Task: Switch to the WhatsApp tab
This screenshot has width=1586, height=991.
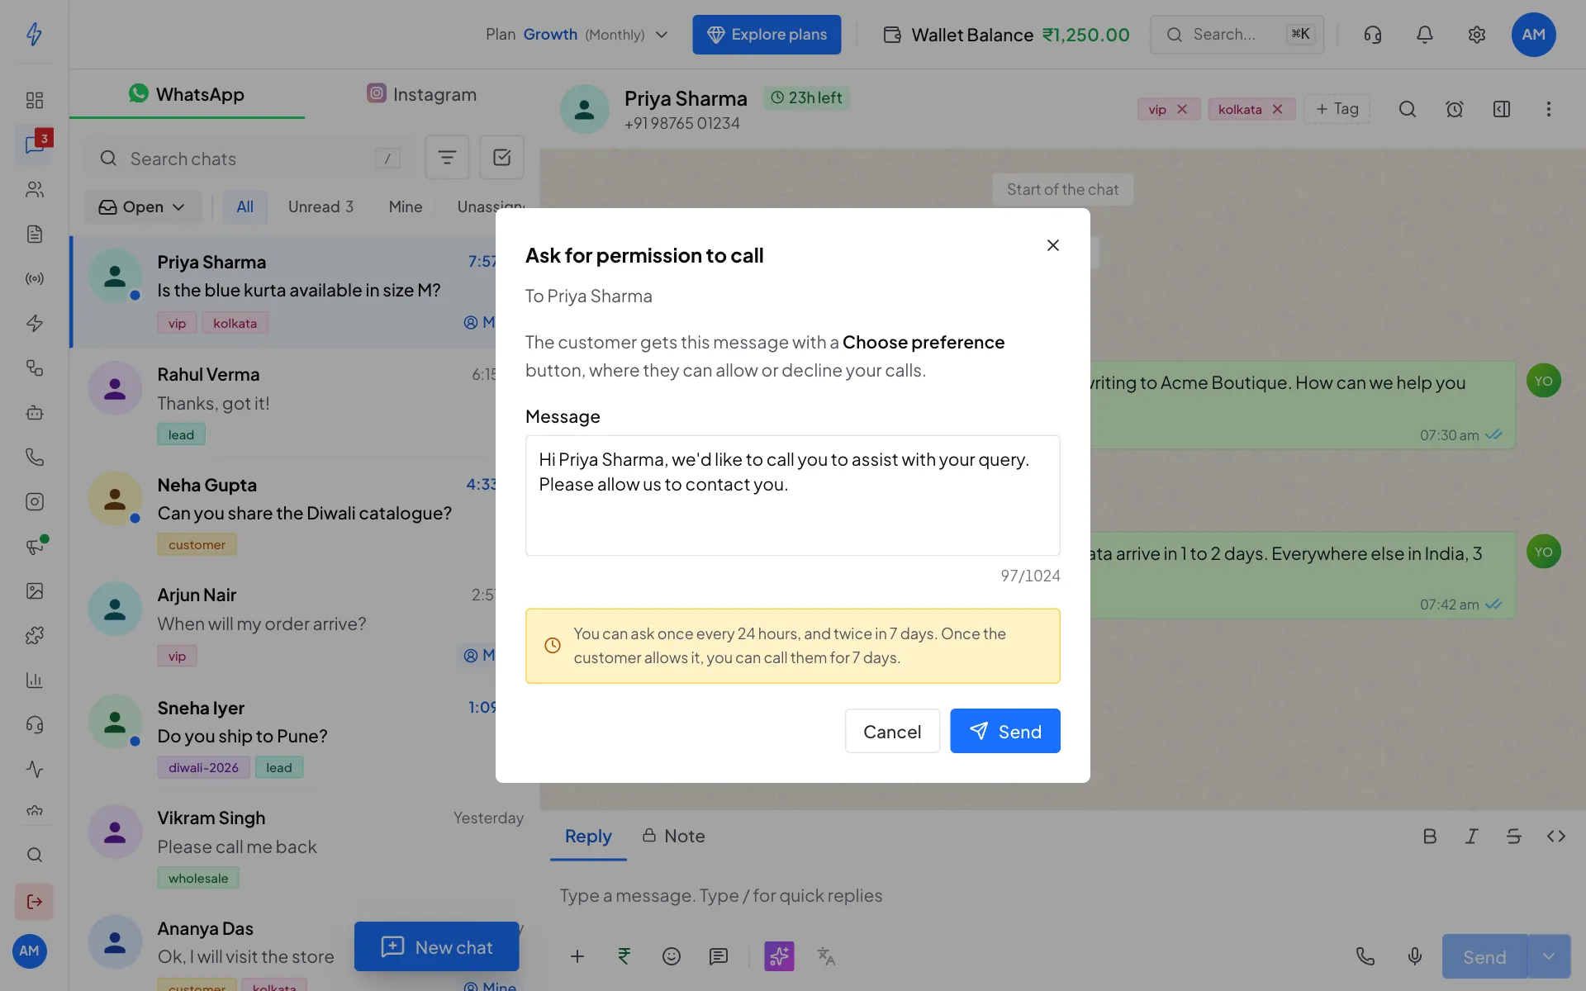Action: (187, 94)
